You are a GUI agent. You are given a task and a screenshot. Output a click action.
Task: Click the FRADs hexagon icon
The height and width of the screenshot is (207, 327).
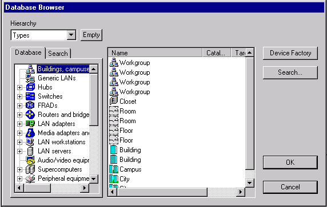coord(30,105)
